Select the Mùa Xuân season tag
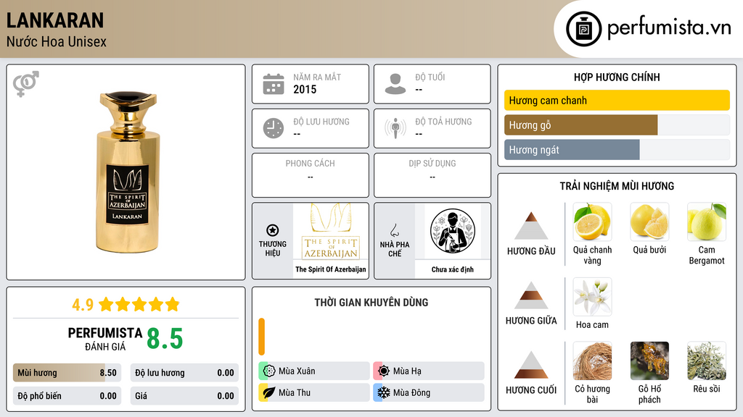 coord(314,371)
